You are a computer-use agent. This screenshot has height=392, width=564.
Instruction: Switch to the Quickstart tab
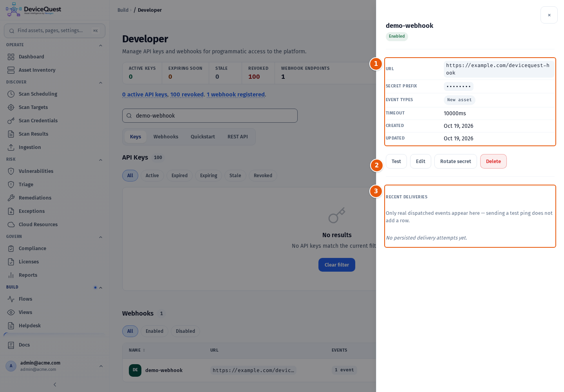pos(203,137)
